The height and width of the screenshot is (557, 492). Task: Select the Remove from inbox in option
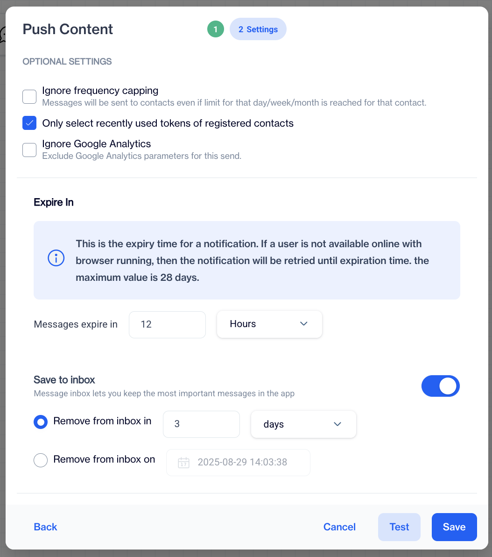tap(41, 422)
